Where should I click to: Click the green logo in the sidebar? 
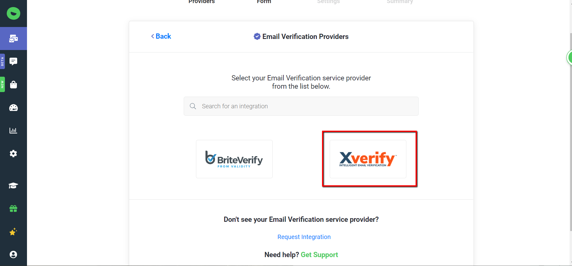pos(13,13)
